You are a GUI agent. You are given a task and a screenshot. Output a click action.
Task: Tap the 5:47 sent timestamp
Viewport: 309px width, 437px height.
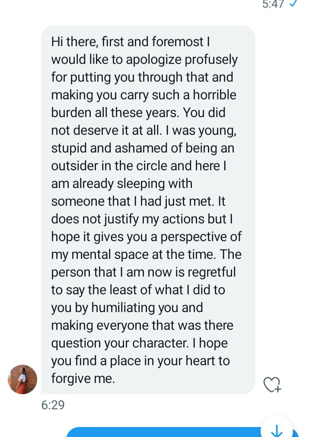(273, 4)
